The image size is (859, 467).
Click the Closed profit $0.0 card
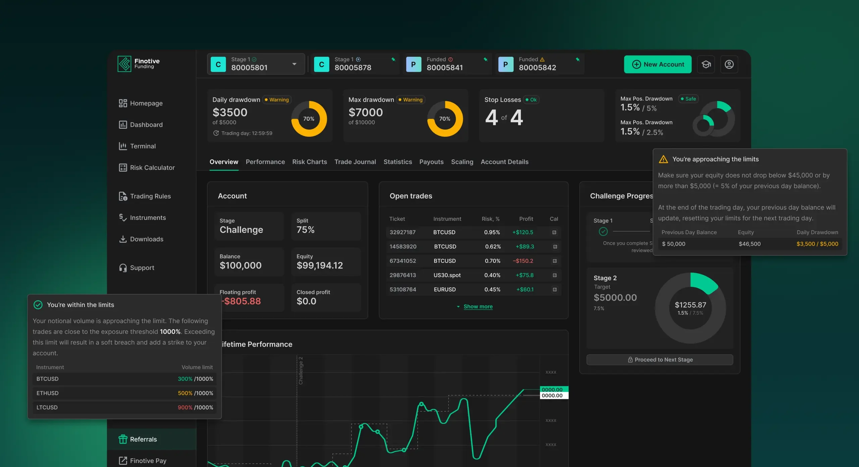click(326, 298)
